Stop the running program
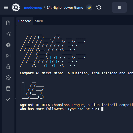The image size is (133, 133). coord(119,7)
